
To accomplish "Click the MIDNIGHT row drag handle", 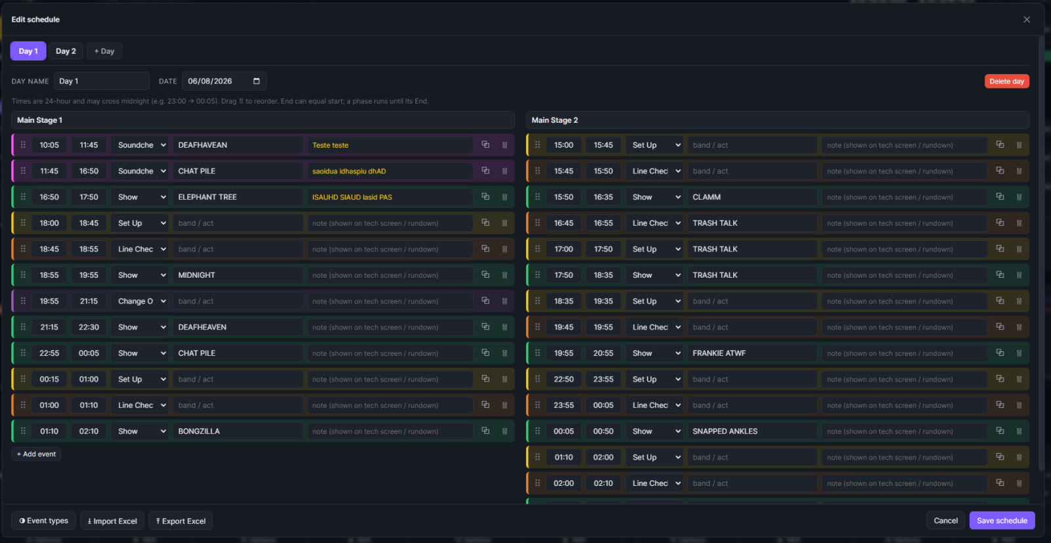I will coord(23,275).
